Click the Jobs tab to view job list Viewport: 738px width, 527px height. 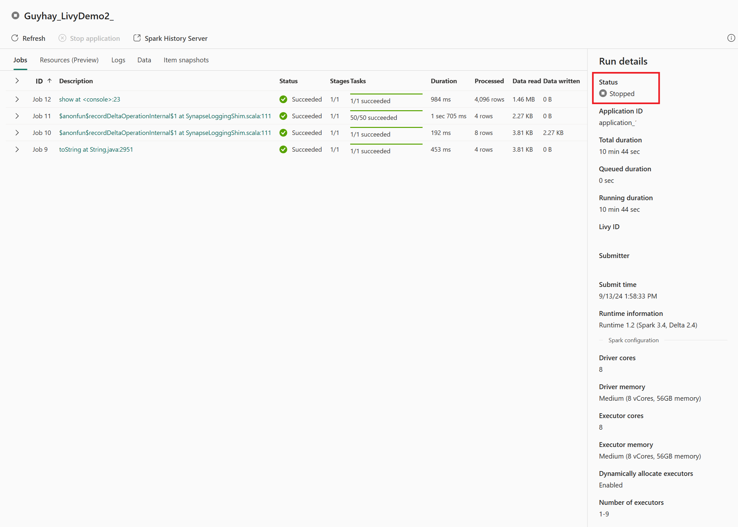pyautogui.click(x=21, y=60)
